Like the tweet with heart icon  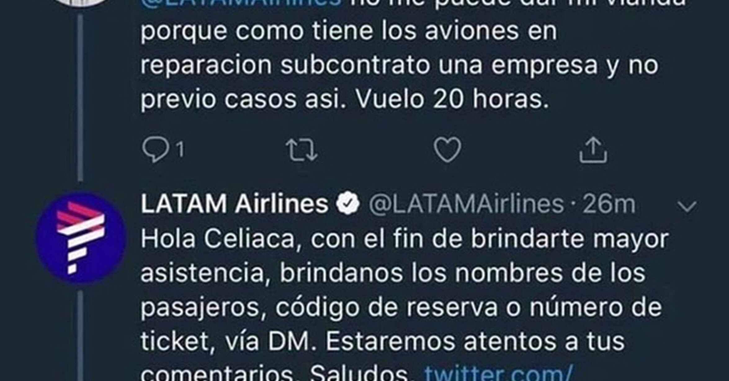447,150
